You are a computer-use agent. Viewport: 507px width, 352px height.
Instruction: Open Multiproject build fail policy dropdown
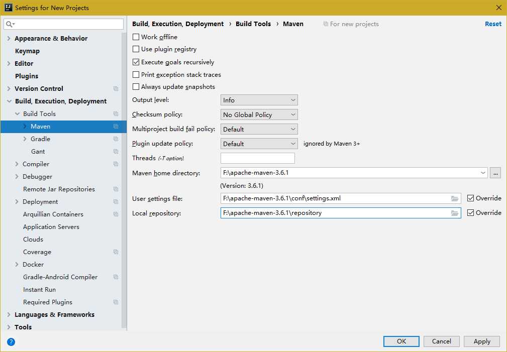259,129
